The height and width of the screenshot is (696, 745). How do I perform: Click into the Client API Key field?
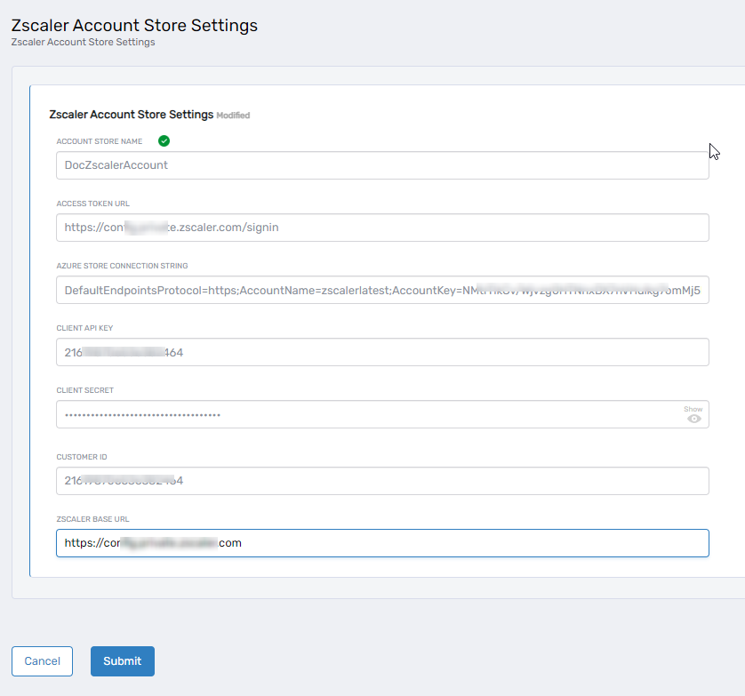[382, 352]
